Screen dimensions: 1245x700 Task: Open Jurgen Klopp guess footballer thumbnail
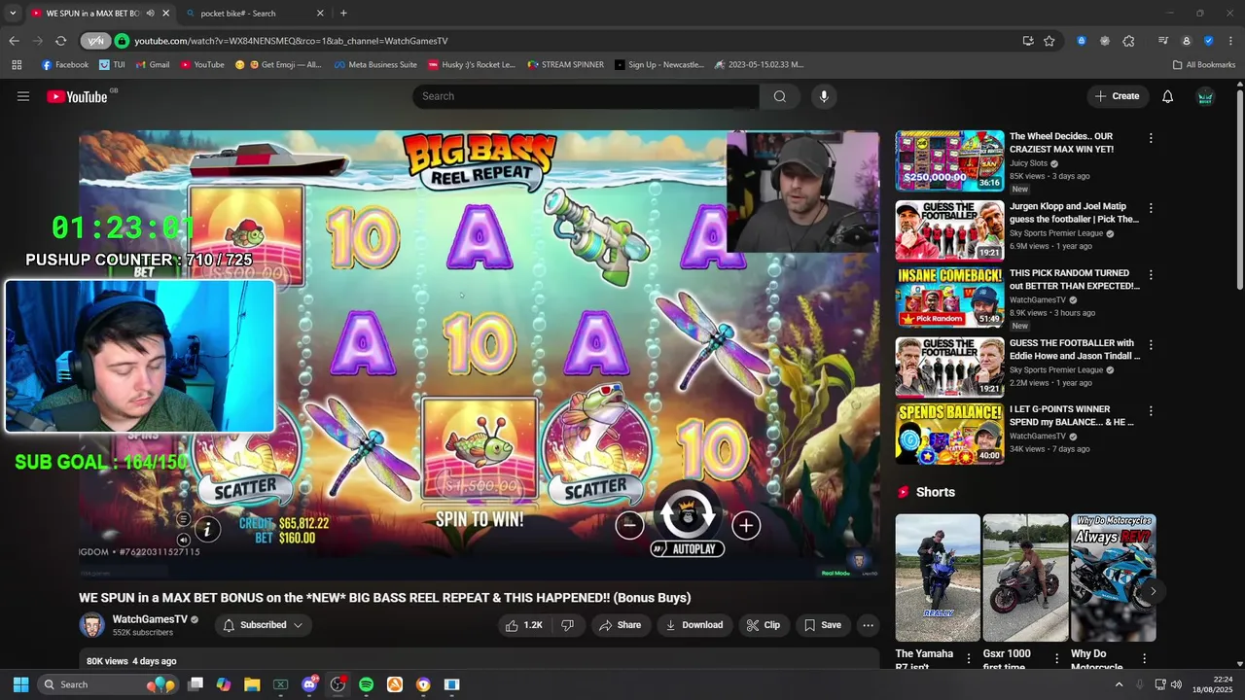pyautogui.click(x=949, y=230)
